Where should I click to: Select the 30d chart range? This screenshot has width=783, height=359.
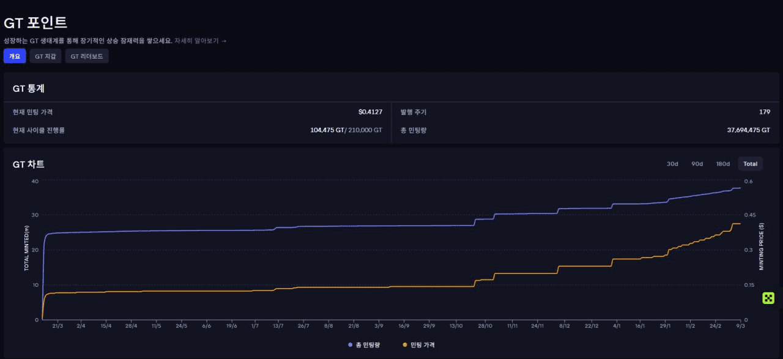point(672,164)
